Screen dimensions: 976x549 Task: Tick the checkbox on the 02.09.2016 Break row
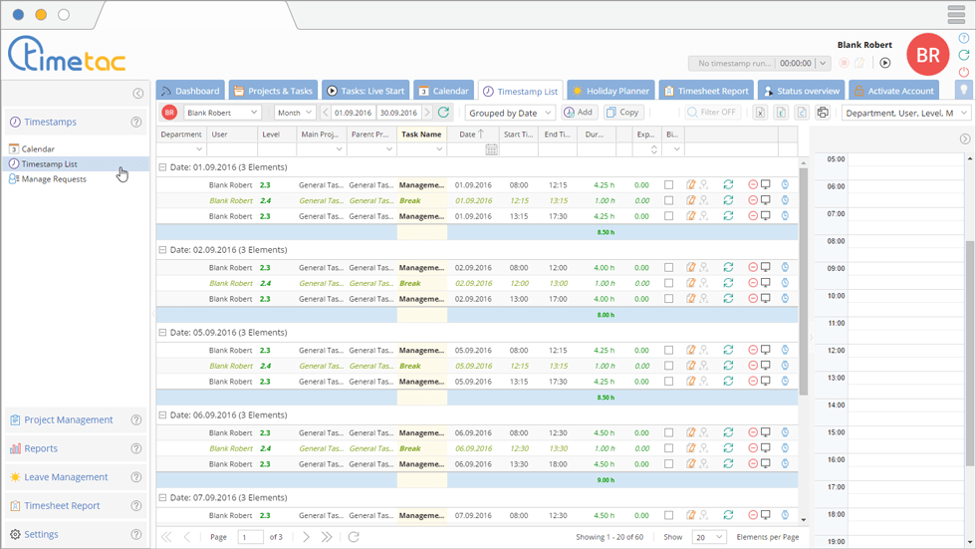pyautogui.click(x=669, y=283)
